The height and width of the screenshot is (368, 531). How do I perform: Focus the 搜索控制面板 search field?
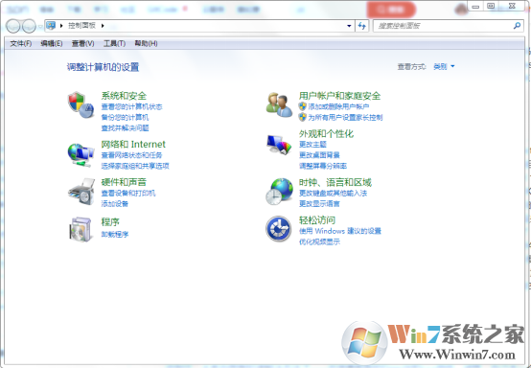(444, 26)
